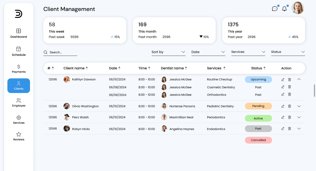Viewport: 316px width, 171px height.
Task: Click the Pending status badge
Action: pos(258,106)
